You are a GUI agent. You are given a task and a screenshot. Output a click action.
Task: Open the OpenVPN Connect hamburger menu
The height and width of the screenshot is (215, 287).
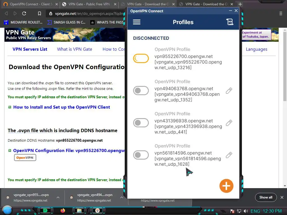click(136, 22)
